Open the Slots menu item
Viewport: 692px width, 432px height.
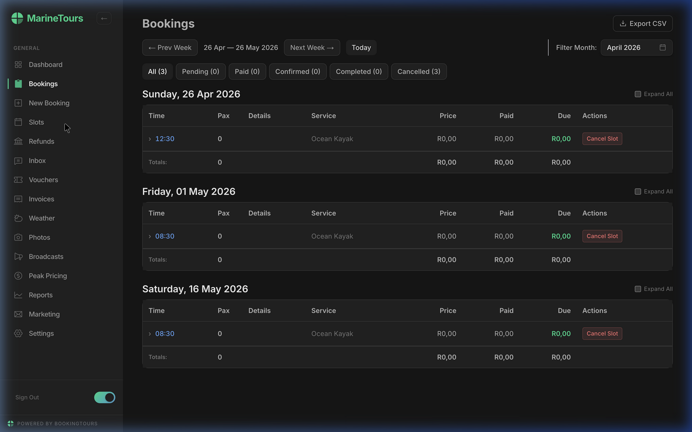(62, 122)
